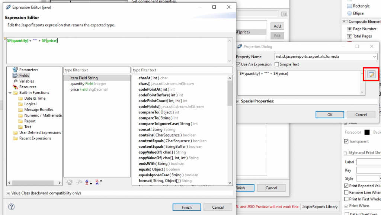The height and width of the screenshot is (215, 381).
Task: Select endsWith( String ) method
Action: point(161,164)
